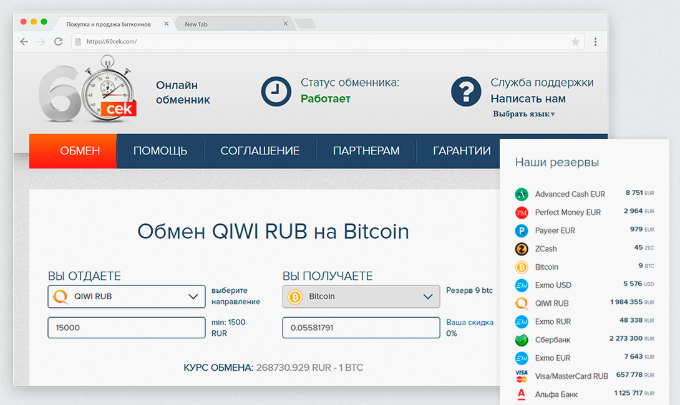680x405 pixels.
Task: Open the ОБМЕН menu item
Action: click(x=73, y=151)
